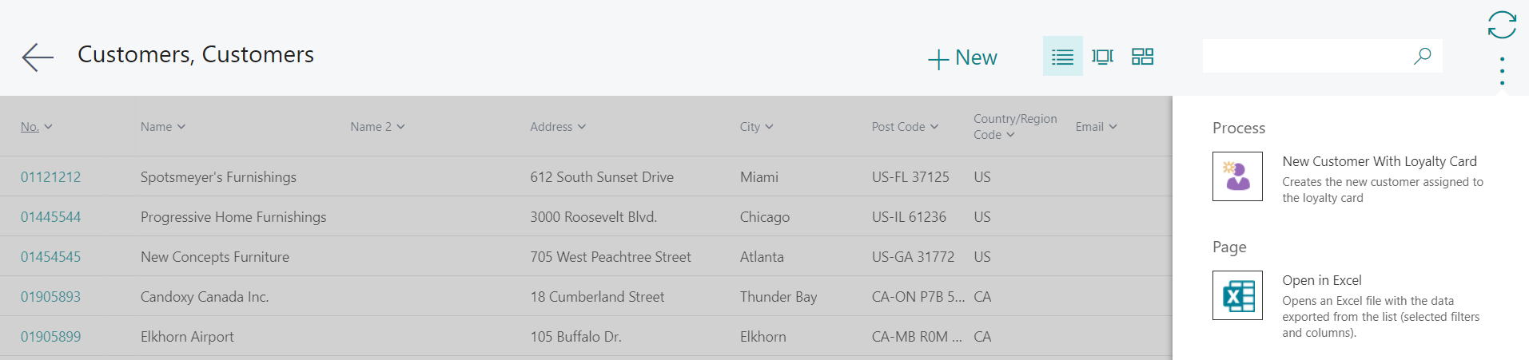Screen dimensions: 1529x360
Task: Switch to tiles view layout
Action: point(1142,57)
